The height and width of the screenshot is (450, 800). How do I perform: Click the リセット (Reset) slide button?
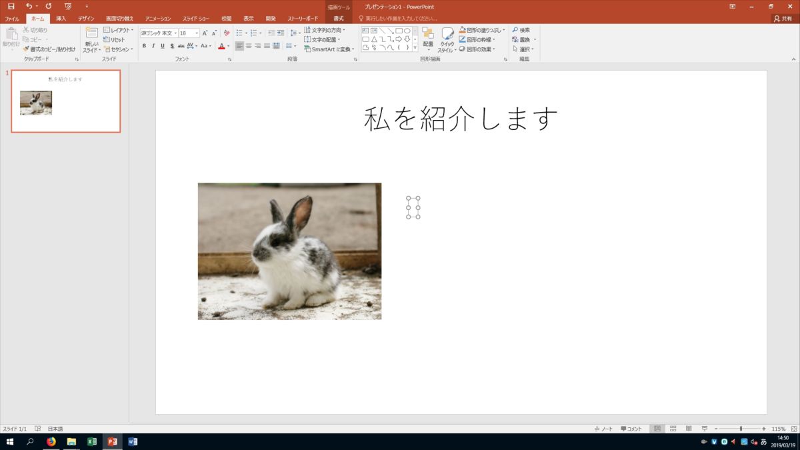coord(114,39)
